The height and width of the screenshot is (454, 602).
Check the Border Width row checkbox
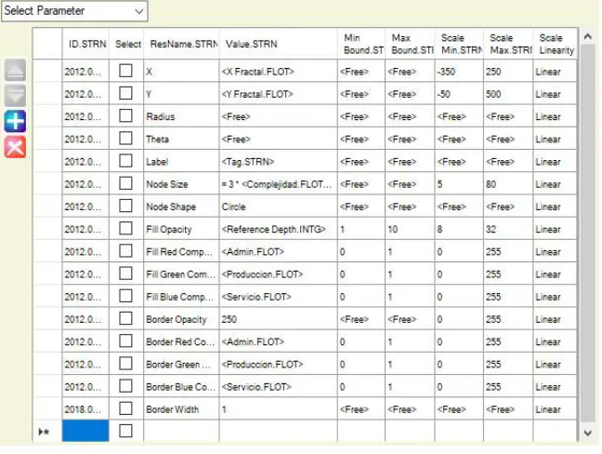pyautogui.click(x=125, y=408)
